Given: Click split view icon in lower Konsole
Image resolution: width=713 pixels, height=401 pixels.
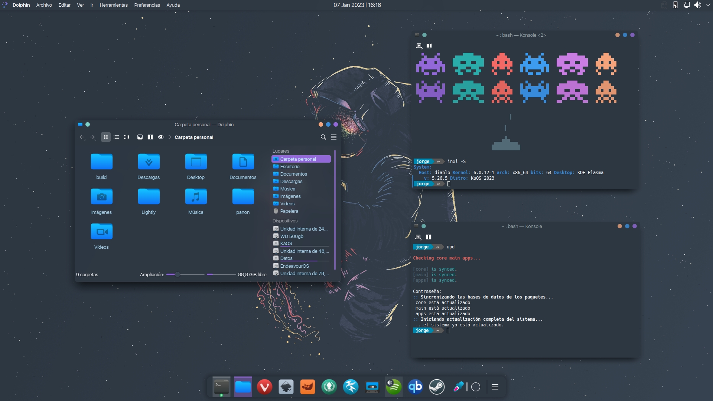Looking at the screenshot, I should tap(429, 237).
